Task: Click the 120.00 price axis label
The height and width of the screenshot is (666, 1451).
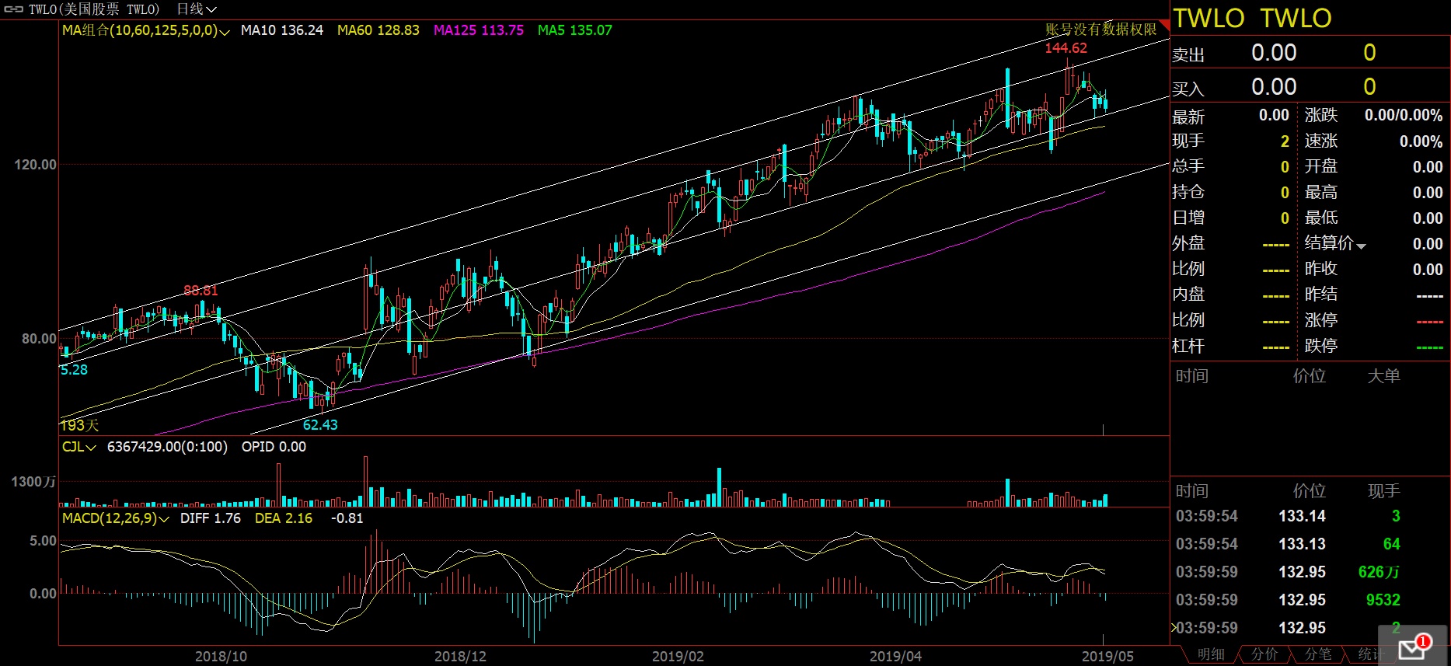Action: [35, 165]
